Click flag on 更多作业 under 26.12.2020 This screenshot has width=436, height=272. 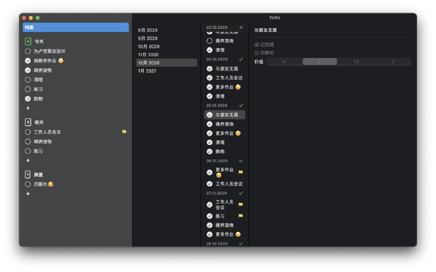[x=241, y=173]
